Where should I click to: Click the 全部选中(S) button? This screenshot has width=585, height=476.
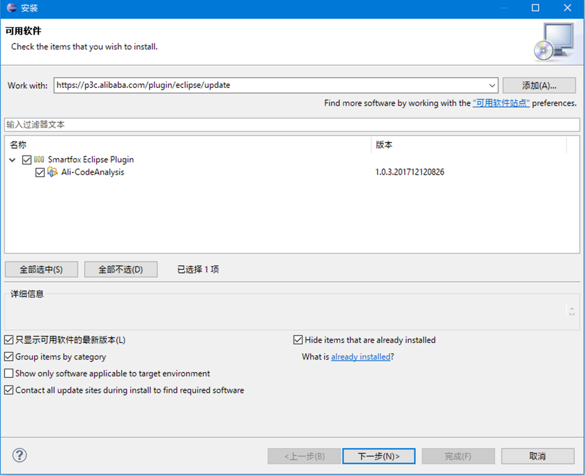click(42, 270)
